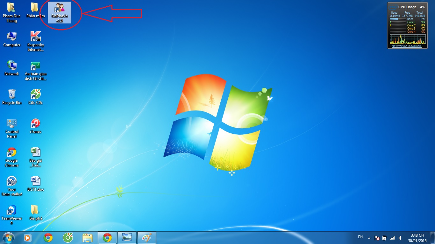Viewport: 435px width, 244px height.
Task: Switch to the Chrome window next to File Explorer
Action: pyautogui.click(x=107, y=238)
